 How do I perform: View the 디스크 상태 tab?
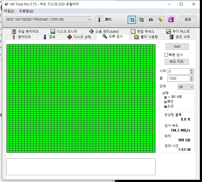coord(79,37)
